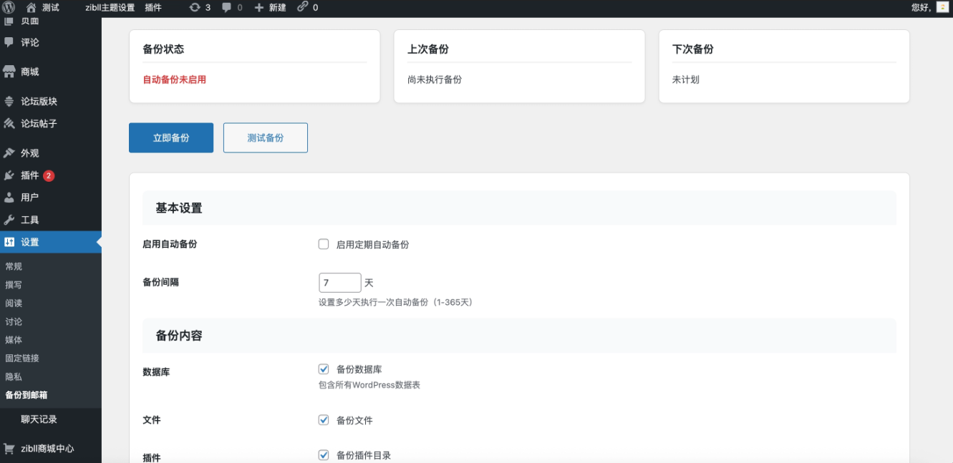Click the 测试备份 button
The image size is (953, 463).
pyautogui.click(x=265, y=137)
